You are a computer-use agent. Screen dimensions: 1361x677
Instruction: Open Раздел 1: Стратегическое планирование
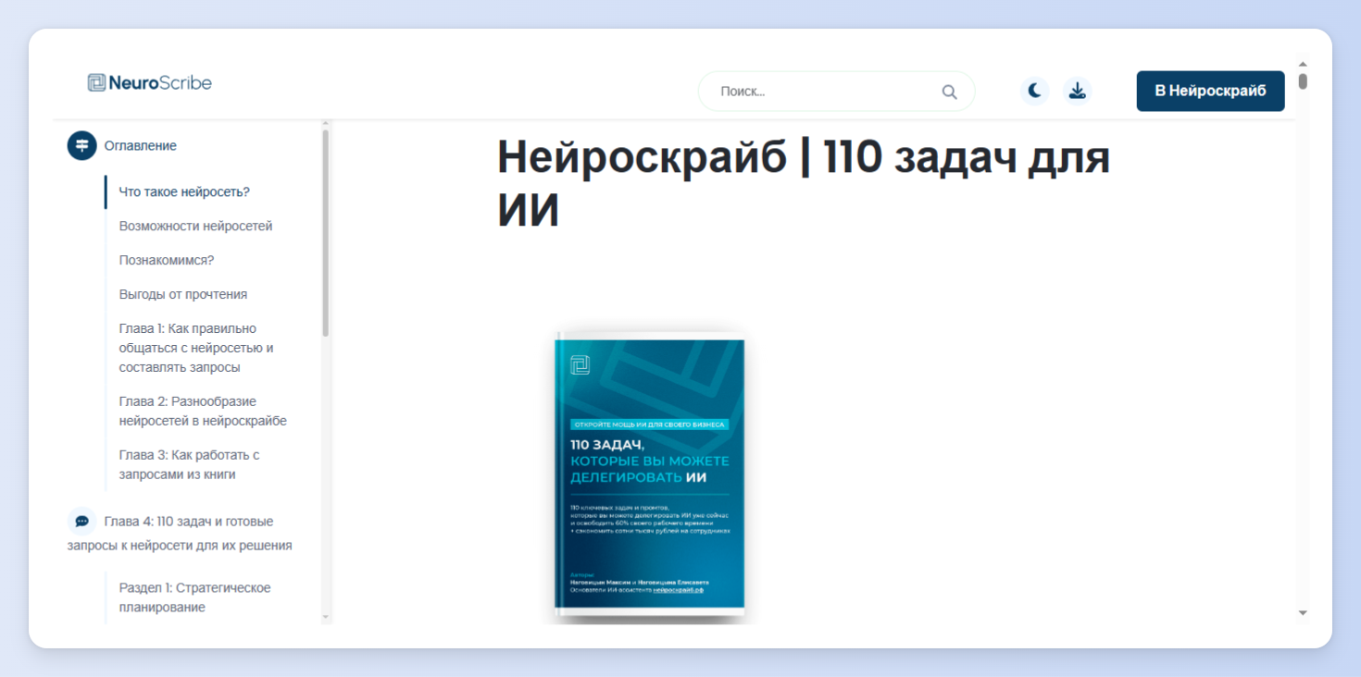194,597
